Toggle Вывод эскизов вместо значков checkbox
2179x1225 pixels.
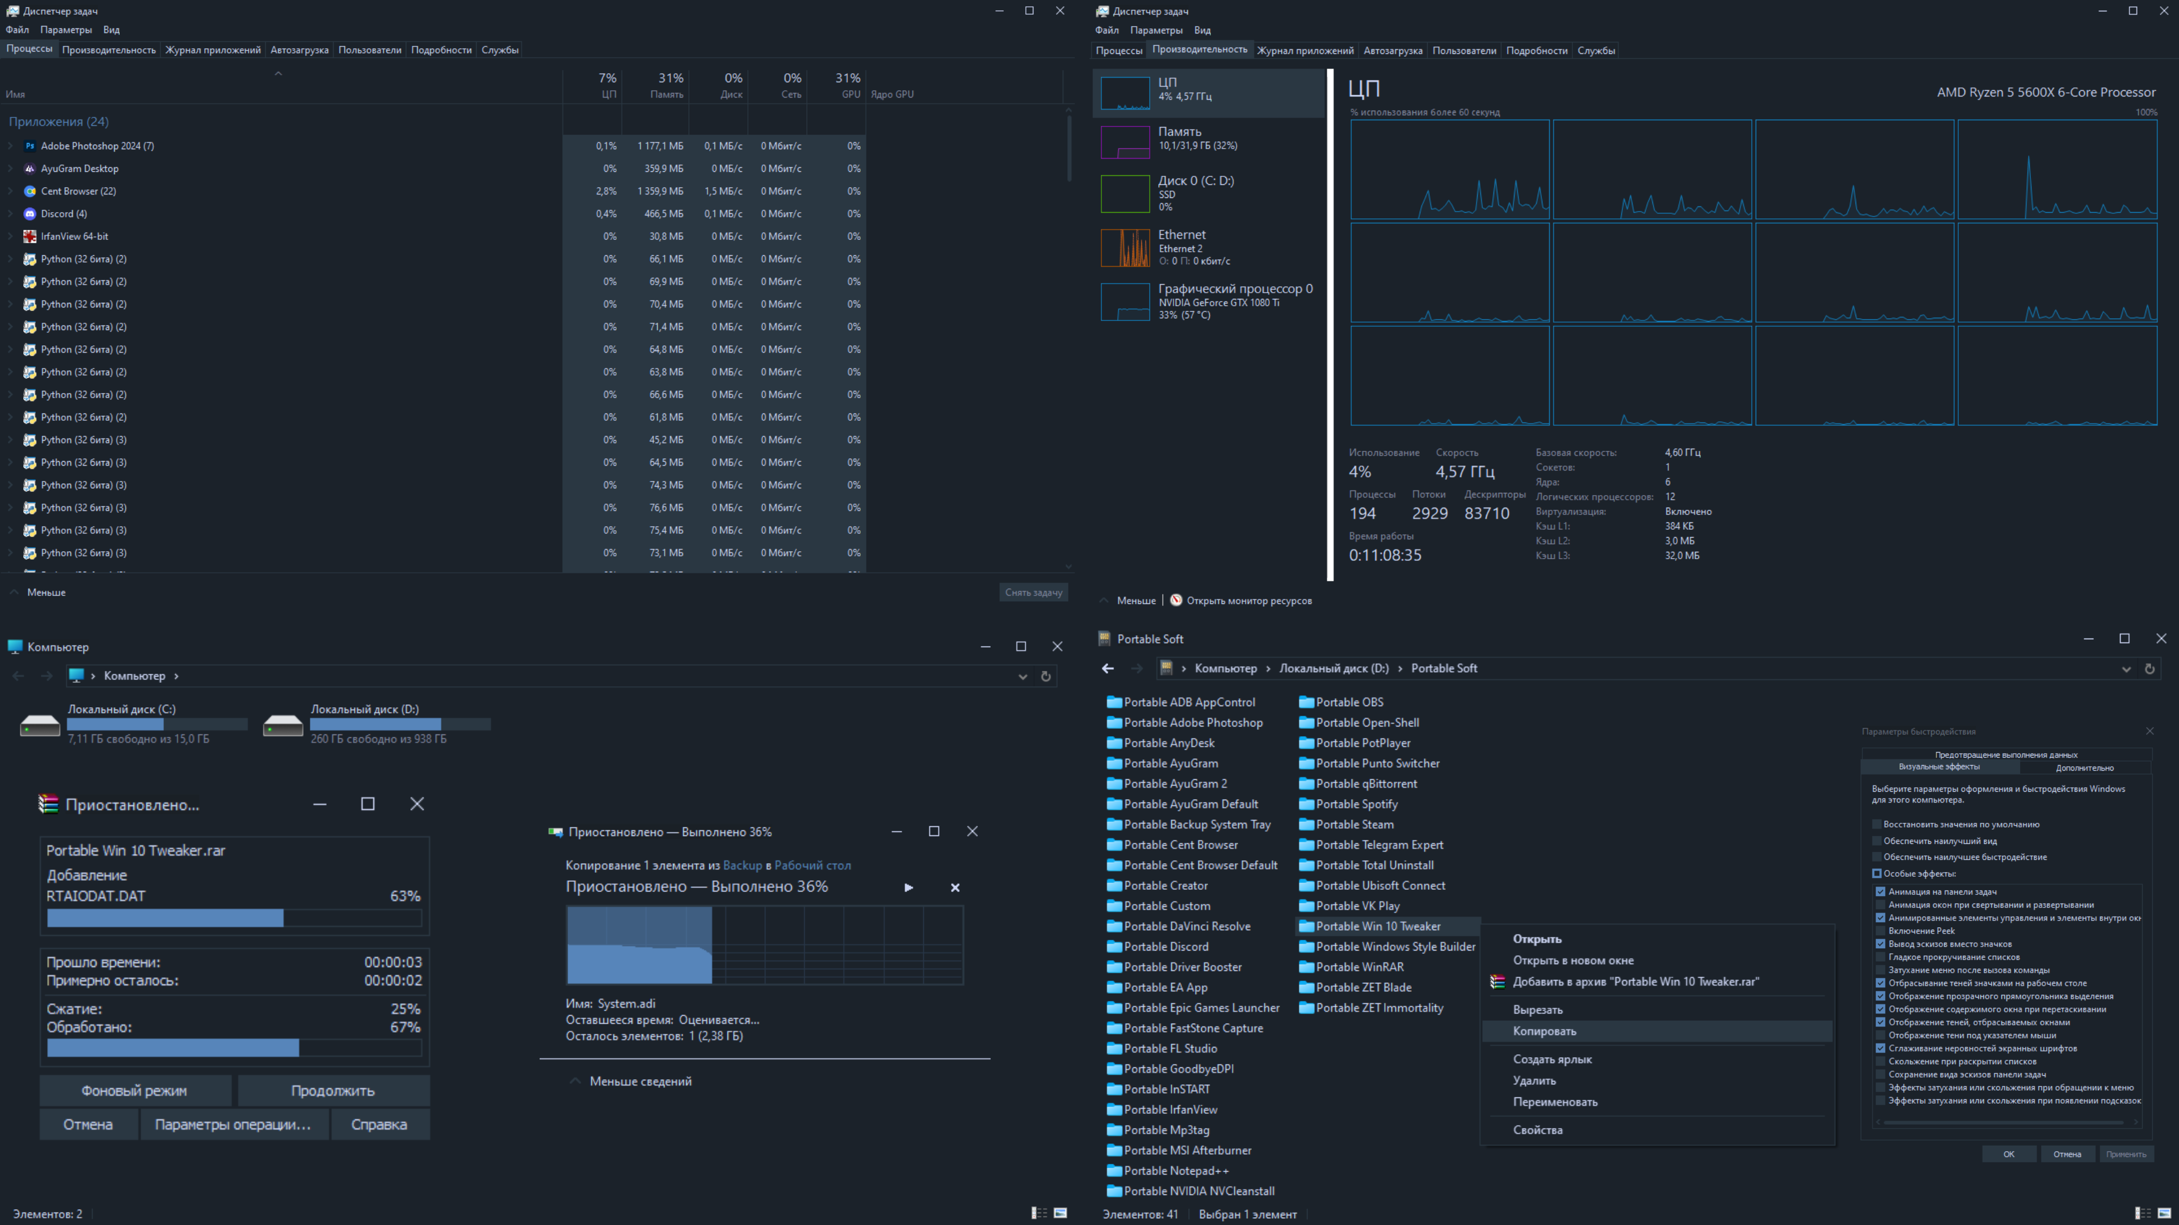click(1879, 944)
